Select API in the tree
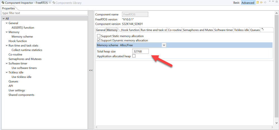The width and height of the screenshot is (279, 130). pyautogui.click(x=11, y=86)
